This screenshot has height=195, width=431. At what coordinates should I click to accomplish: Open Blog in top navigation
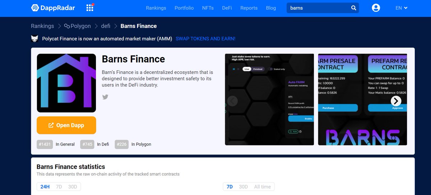coord(271,8)
